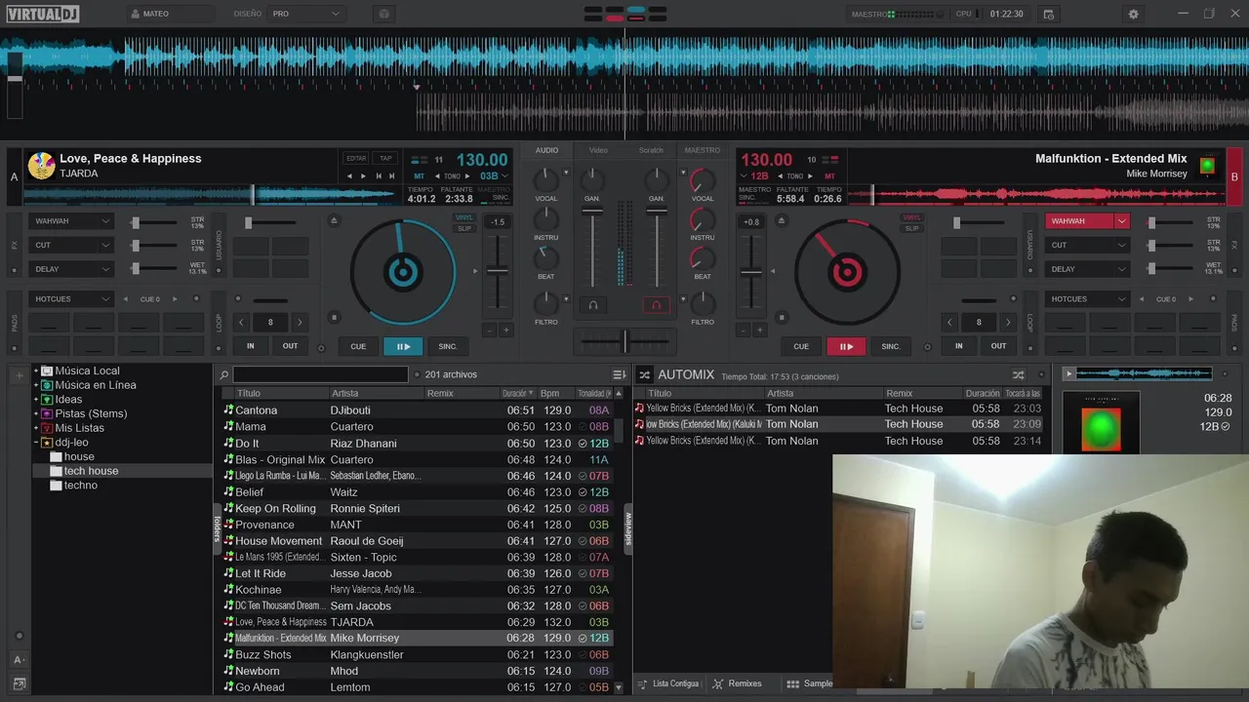Click the Ideas folder icon
The image size is (1249, 702).
coord(47,399)
